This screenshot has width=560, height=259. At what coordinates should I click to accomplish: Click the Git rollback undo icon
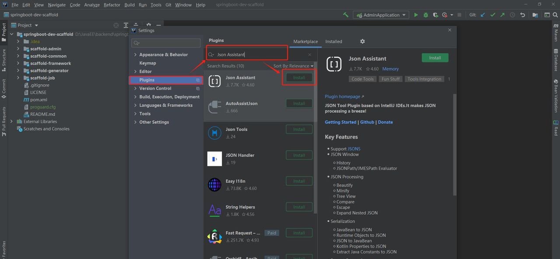(x=522, y=15)
